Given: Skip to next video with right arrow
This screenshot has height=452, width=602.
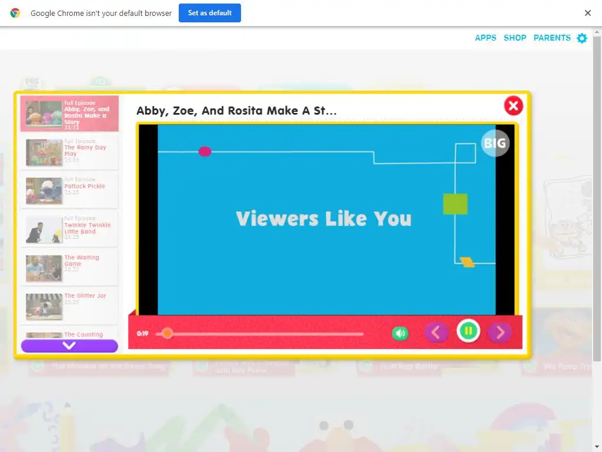Looking at the screenshot, I should tap(500, 332).
